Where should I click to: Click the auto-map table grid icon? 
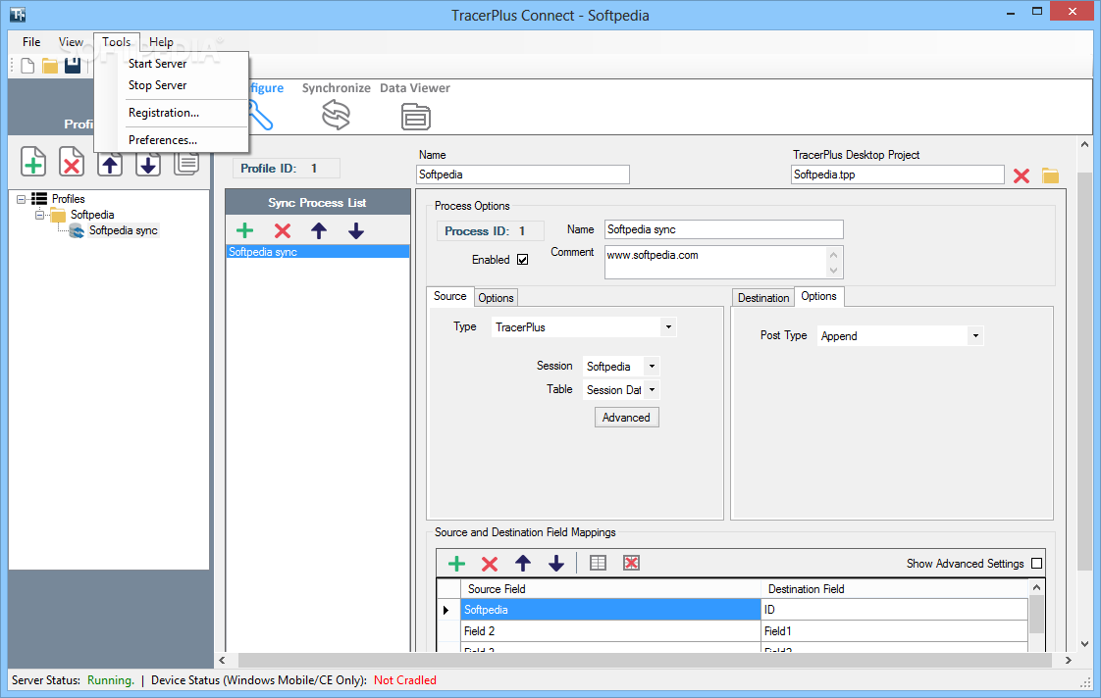[x=598, y=563]
